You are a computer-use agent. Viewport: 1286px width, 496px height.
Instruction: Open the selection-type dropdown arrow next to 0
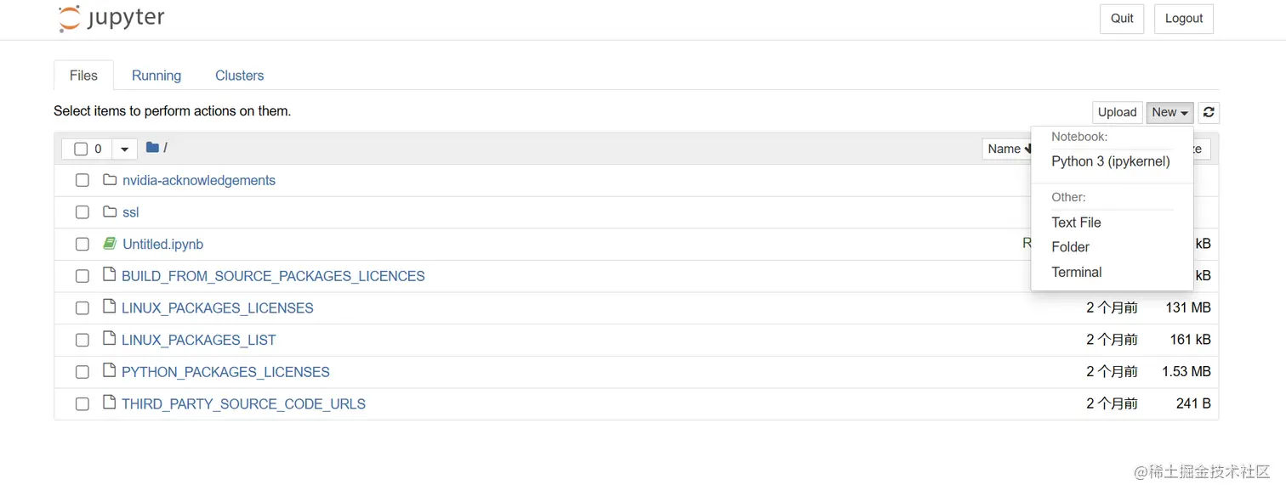(124, 149)
